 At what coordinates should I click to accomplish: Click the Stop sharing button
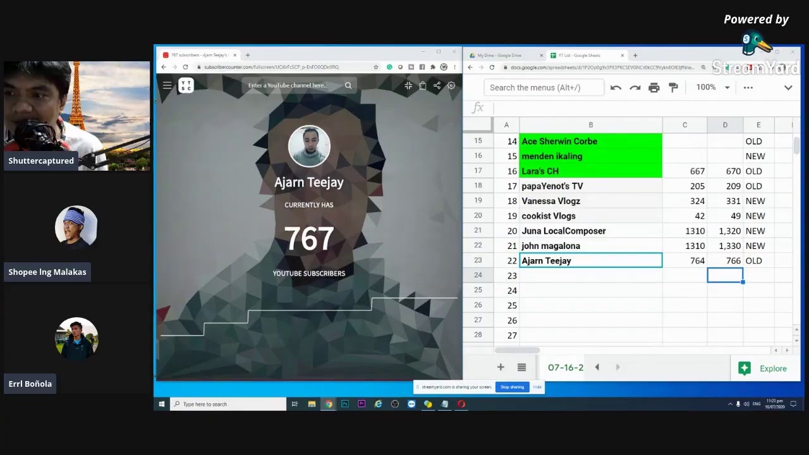pos(512,387)
